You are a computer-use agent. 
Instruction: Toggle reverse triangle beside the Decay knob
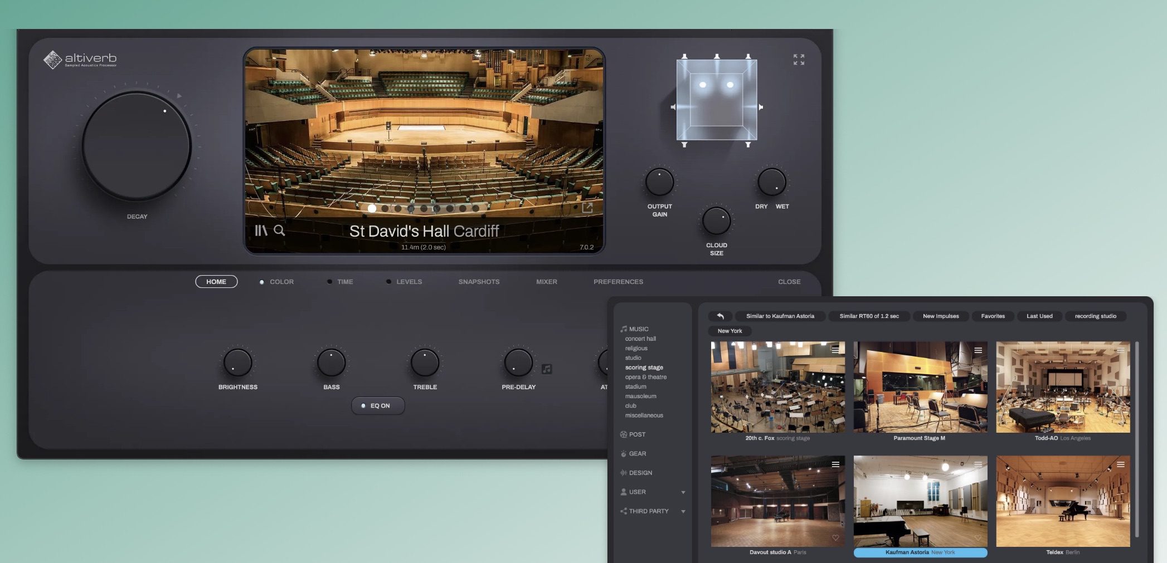pos(179,96)
